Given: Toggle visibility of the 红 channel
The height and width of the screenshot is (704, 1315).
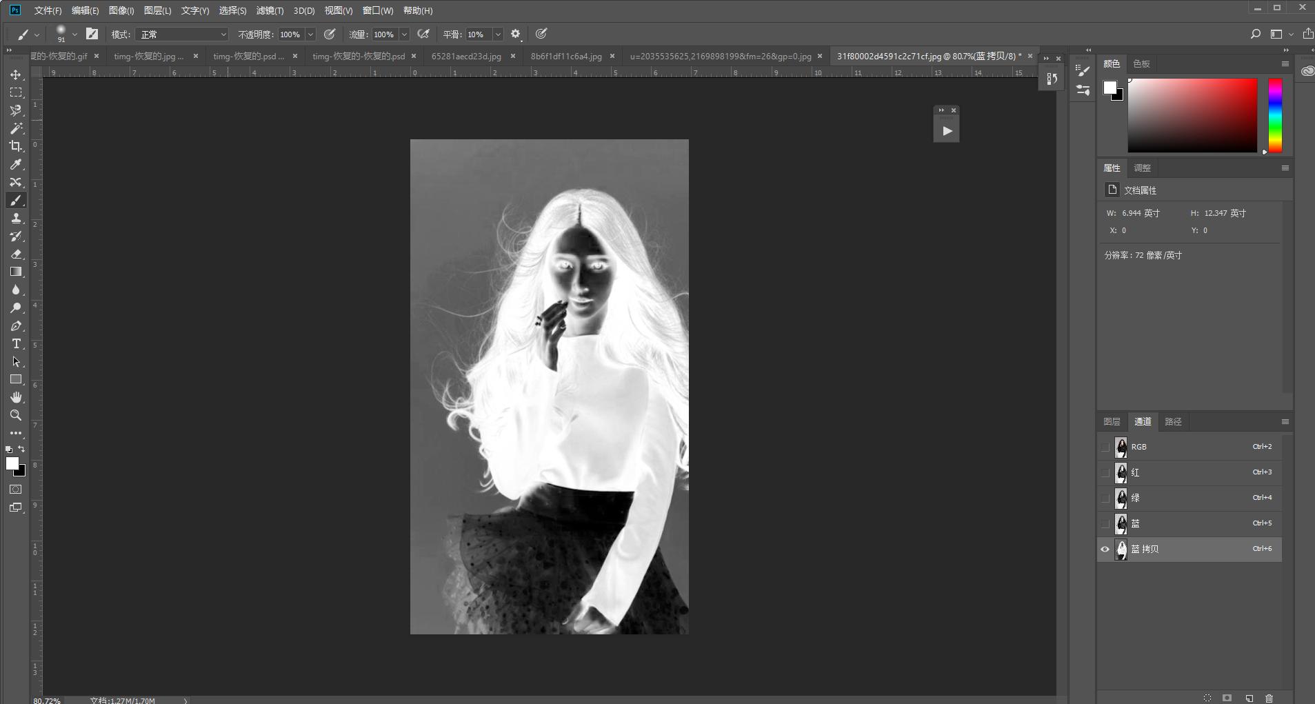Looking at the screenshot, I should coord(1105,472).
